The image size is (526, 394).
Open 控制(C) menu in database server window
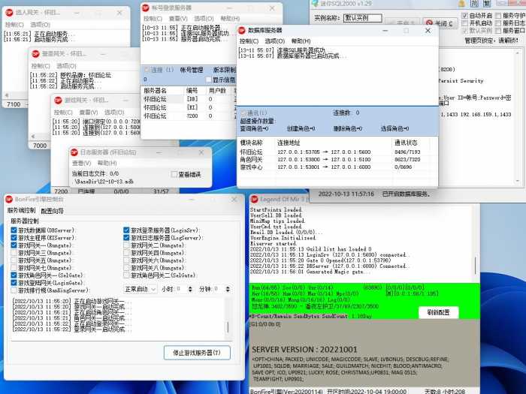[x=249, y=41]
